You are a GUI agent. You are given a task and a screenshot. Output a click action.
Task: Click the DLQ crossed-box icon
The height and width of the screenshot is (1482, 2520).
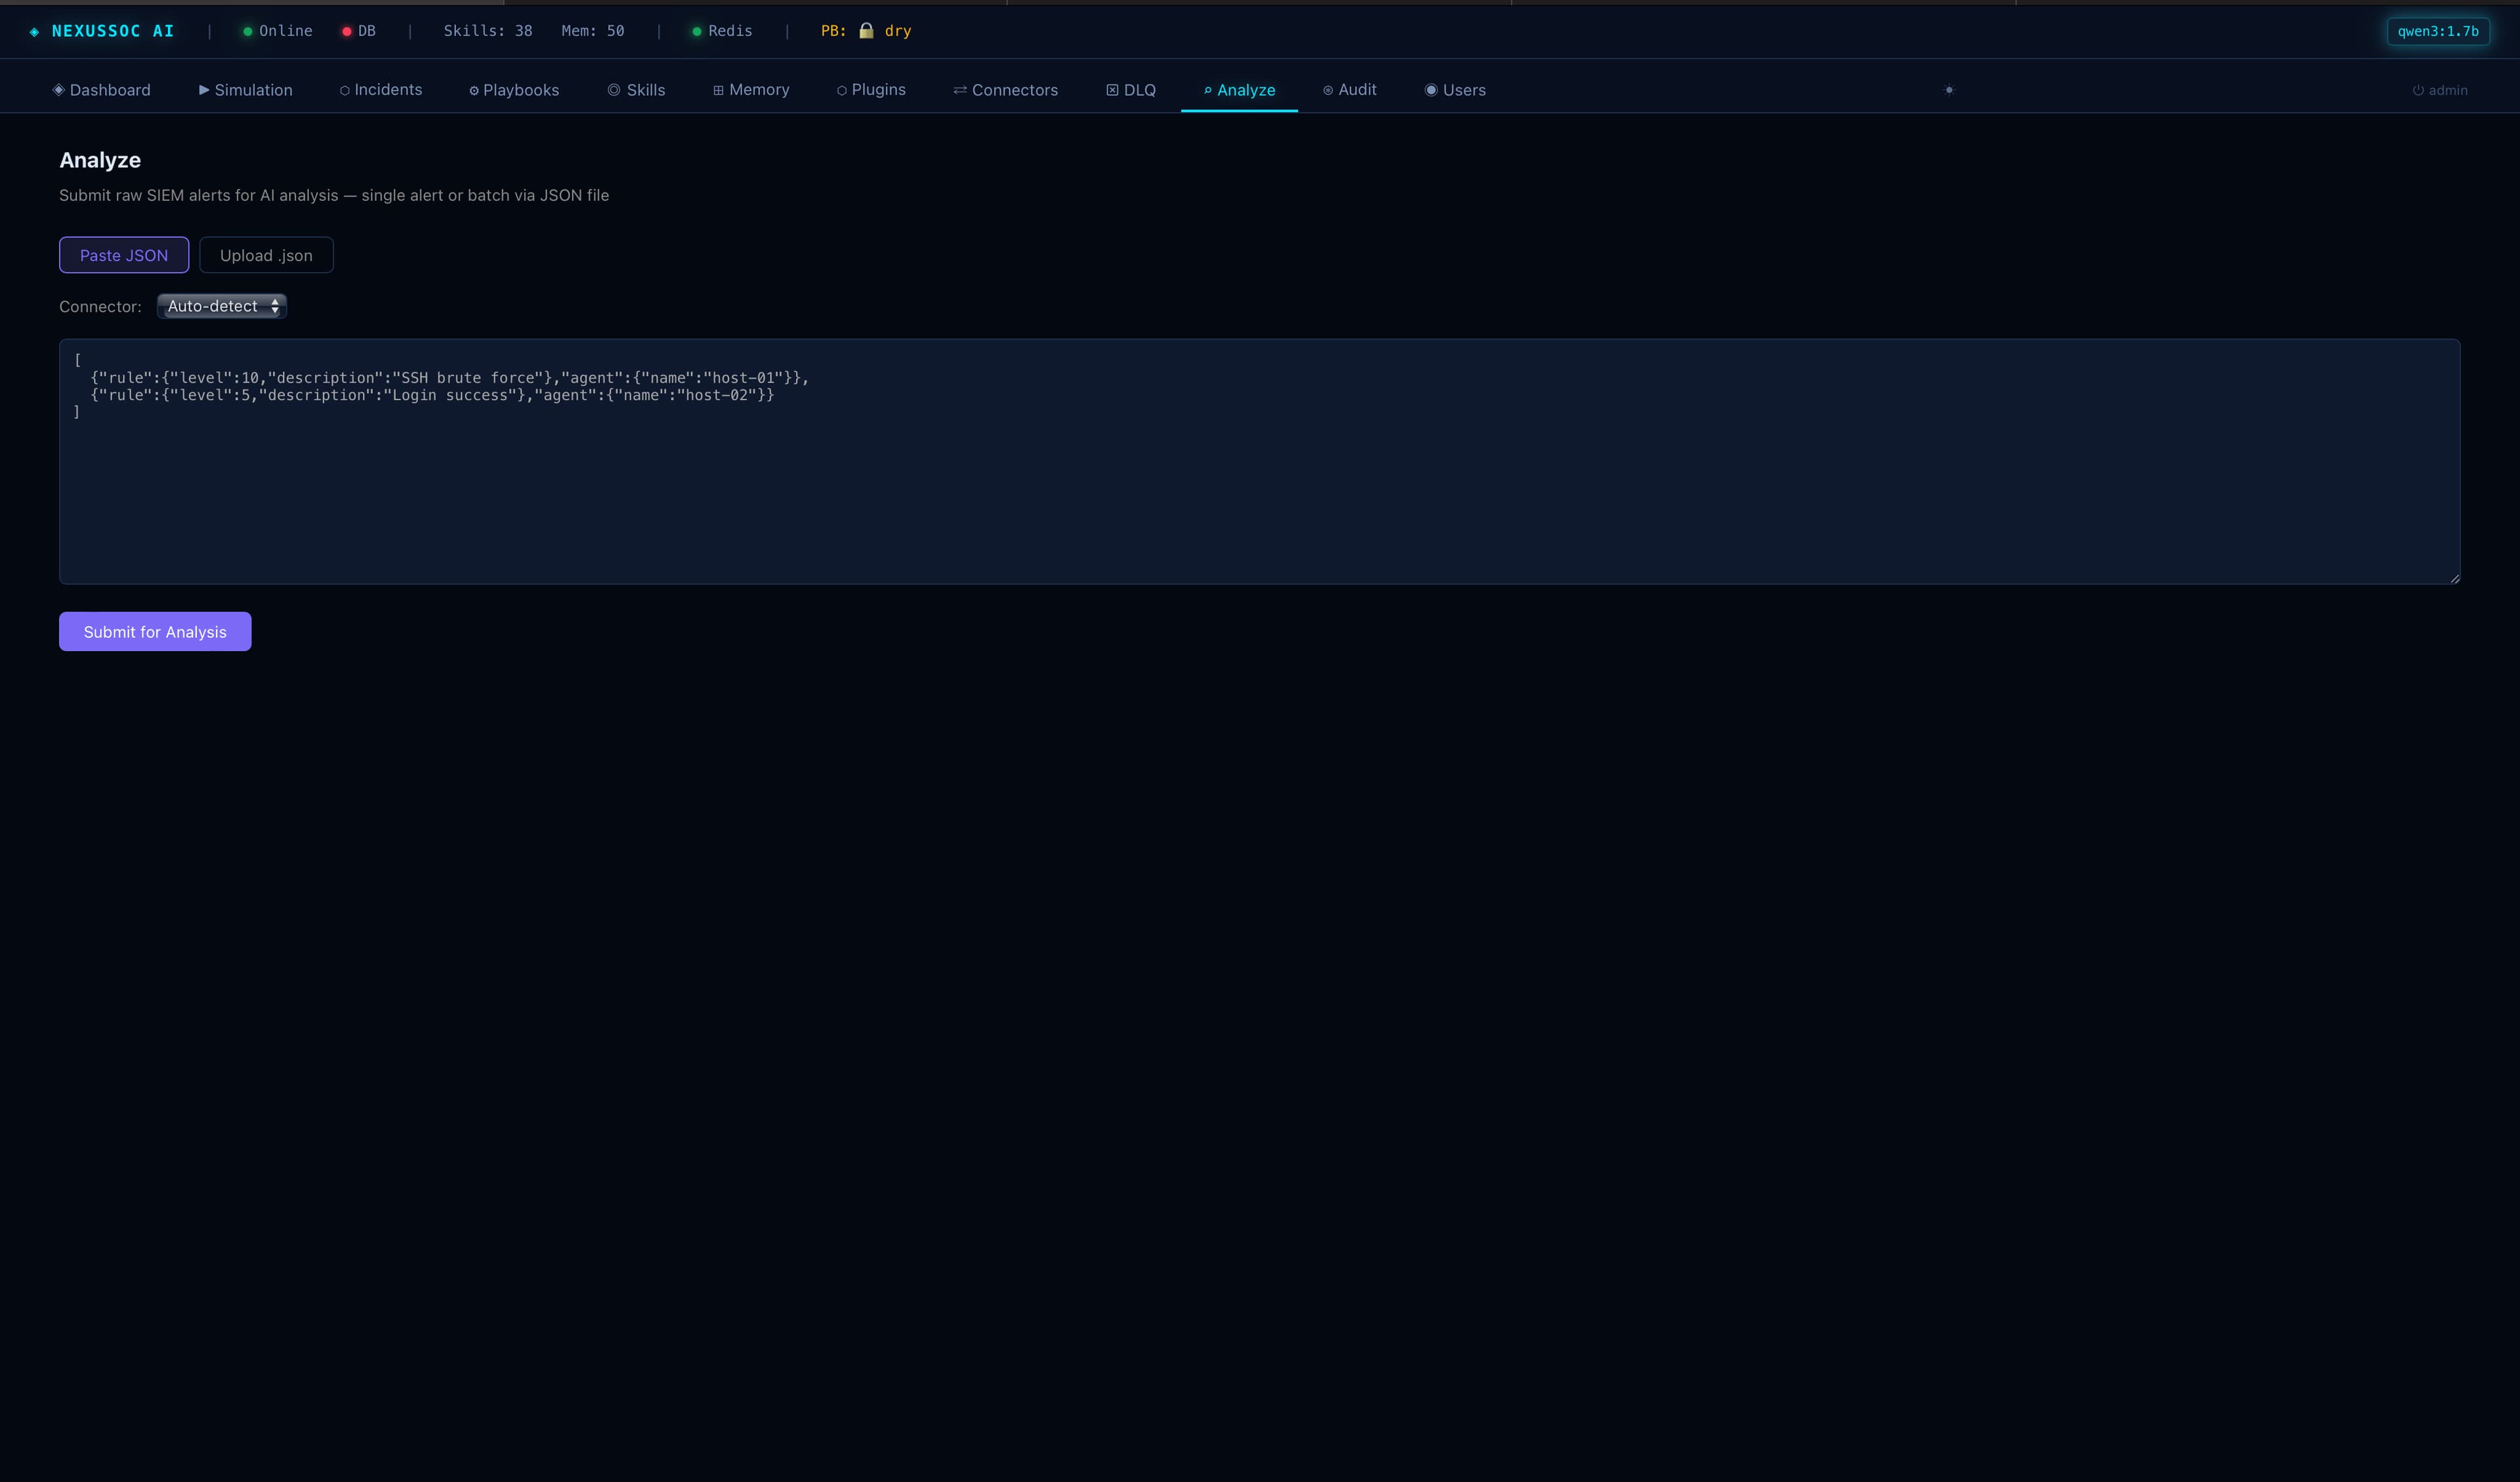click(1112, 90)
